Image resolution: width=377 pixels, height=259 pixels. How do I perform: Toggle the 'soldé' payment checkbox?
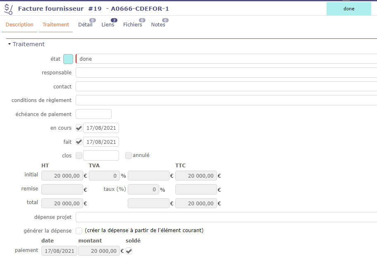[x=129, y=251]
